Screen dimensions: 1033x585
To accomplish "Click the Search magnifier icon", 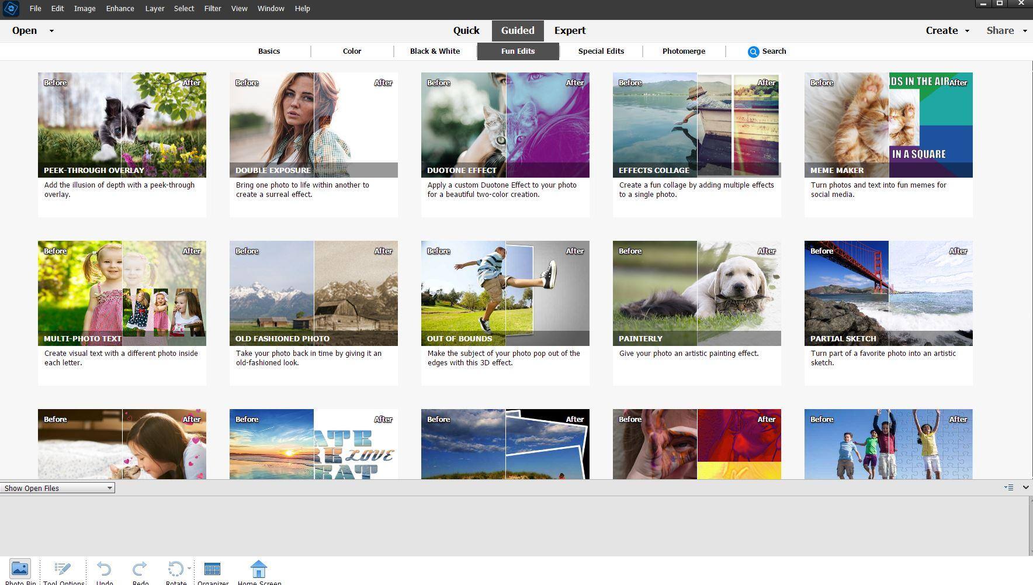I will point(753,52).
